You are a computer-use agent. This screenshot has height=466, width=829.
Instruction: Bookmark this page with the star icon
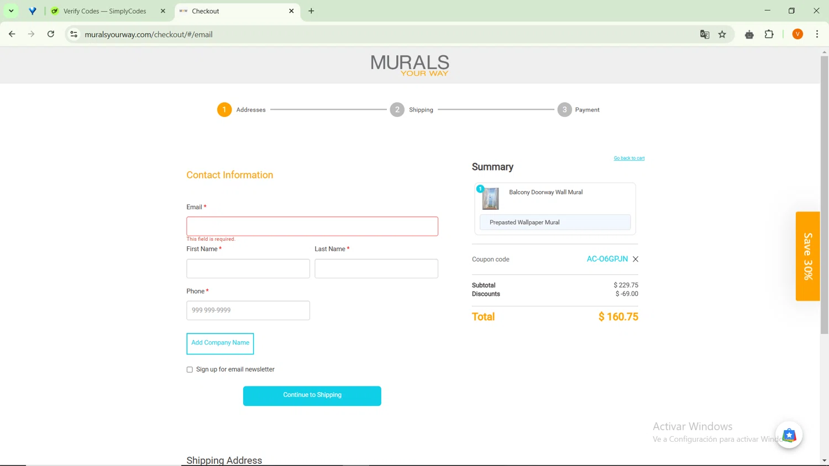pos(722,34)
